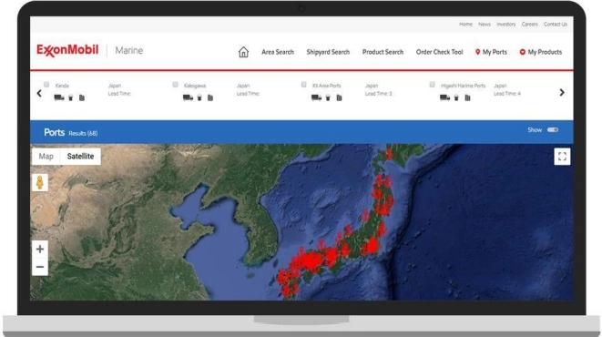
Task: Open the News link
Action: coord(485,25)
